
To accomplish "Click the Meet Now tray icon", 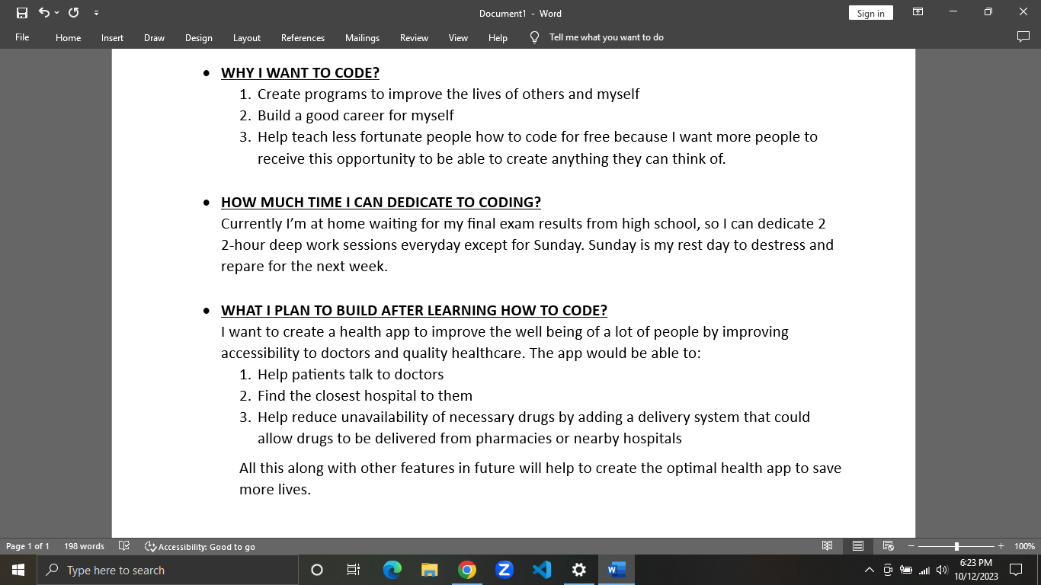I will [x=888, y=570].
